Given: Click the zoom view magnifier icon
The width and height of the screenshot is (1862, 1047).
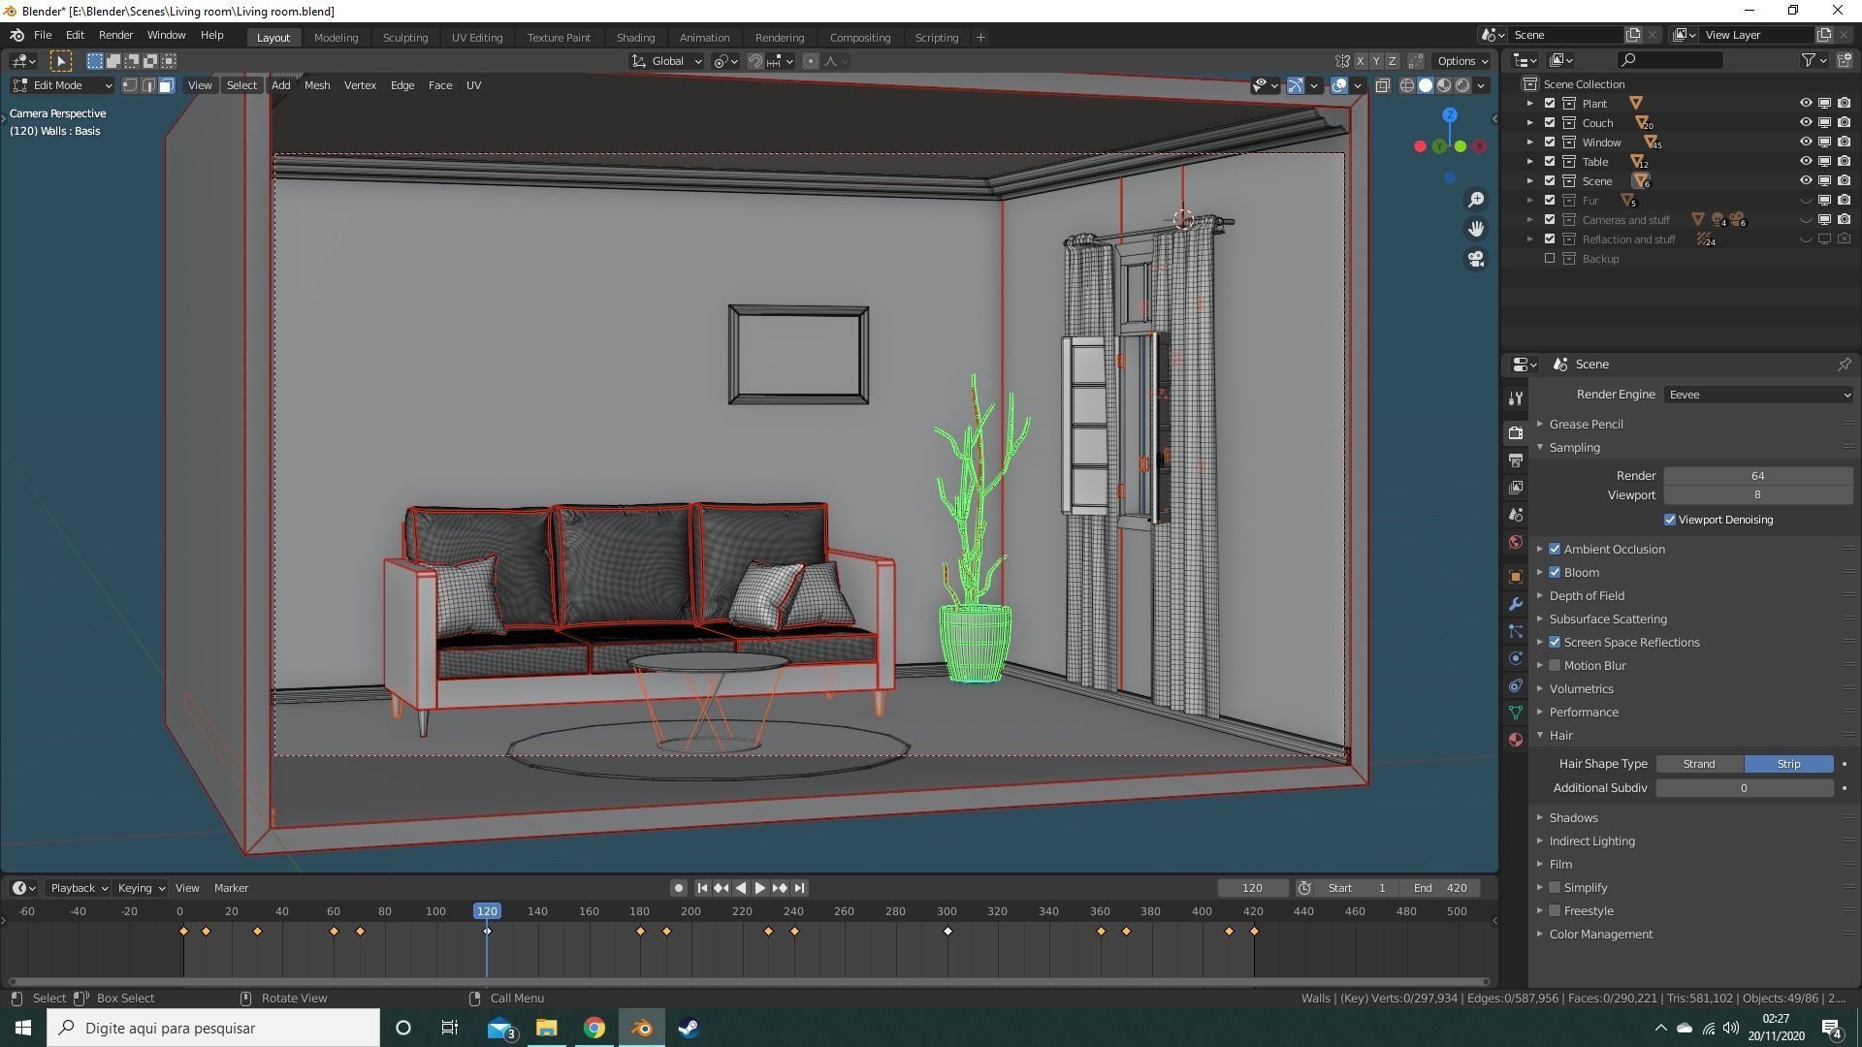Looking at the screenshot, I should pos(1475,199).
